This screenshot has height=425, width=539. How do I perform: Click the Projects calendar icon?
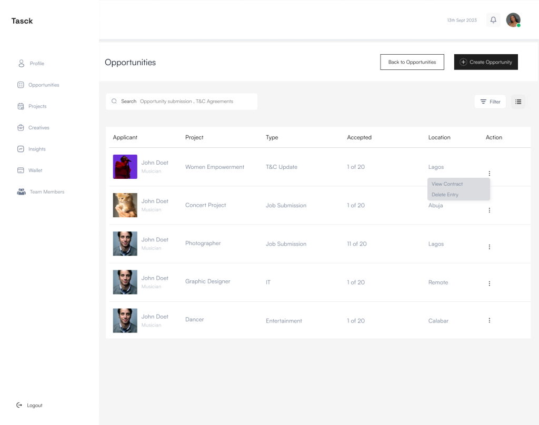pos(21,106)
